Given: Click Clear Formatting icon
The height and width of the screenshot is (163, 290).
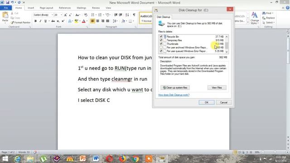Looking at the screenshot, I should [86, 15].
